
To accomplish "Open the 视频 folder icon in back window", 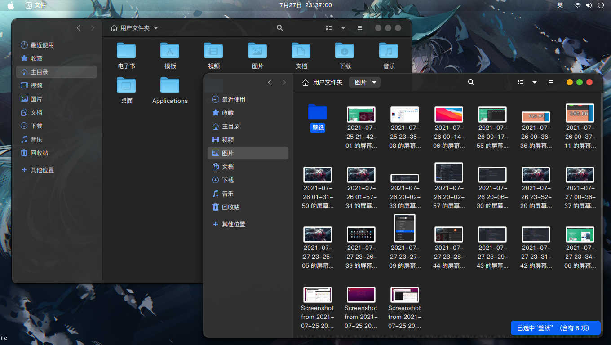I will point(213,51).
